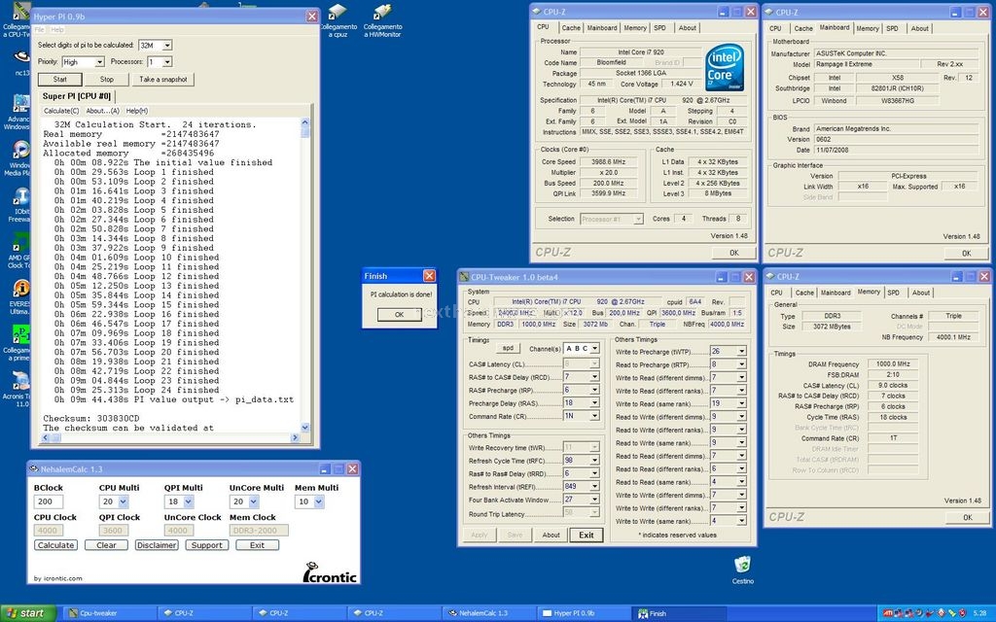Image resolution: width=996 pixels, height=622 pixels.
Task: Click the Support button in NehalemCalc
Action: (207, 545)
